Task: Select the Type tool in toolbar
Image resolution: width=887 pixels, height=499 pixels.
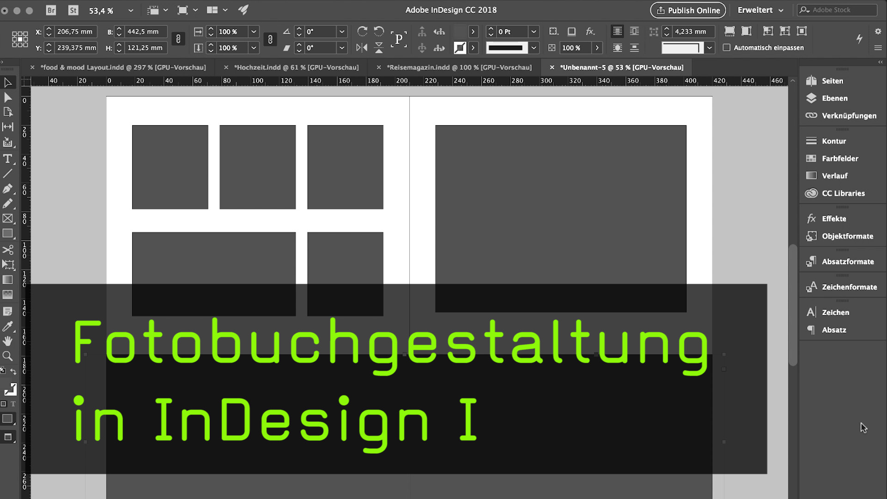Action: [8, 158]
